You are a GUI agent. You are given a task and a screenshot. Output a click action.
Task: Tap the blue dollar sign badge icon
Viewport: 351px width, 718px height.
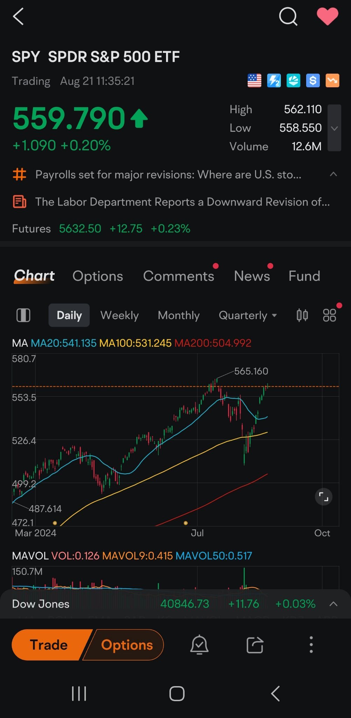pyautogui.click(x=313, y=81)
